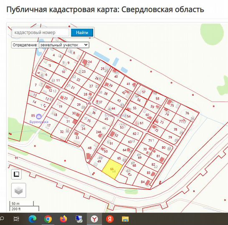This screenshot has height=225, width=228.
Task: Click the Найти button
Action: pyautogui.click(x=82, y=32)
